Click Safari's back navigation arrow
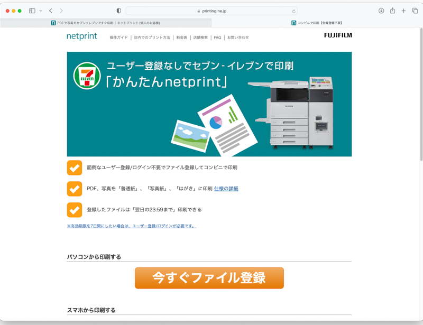Image resolution: width=423 pixels, height=325 pixels. click(50, 10)
